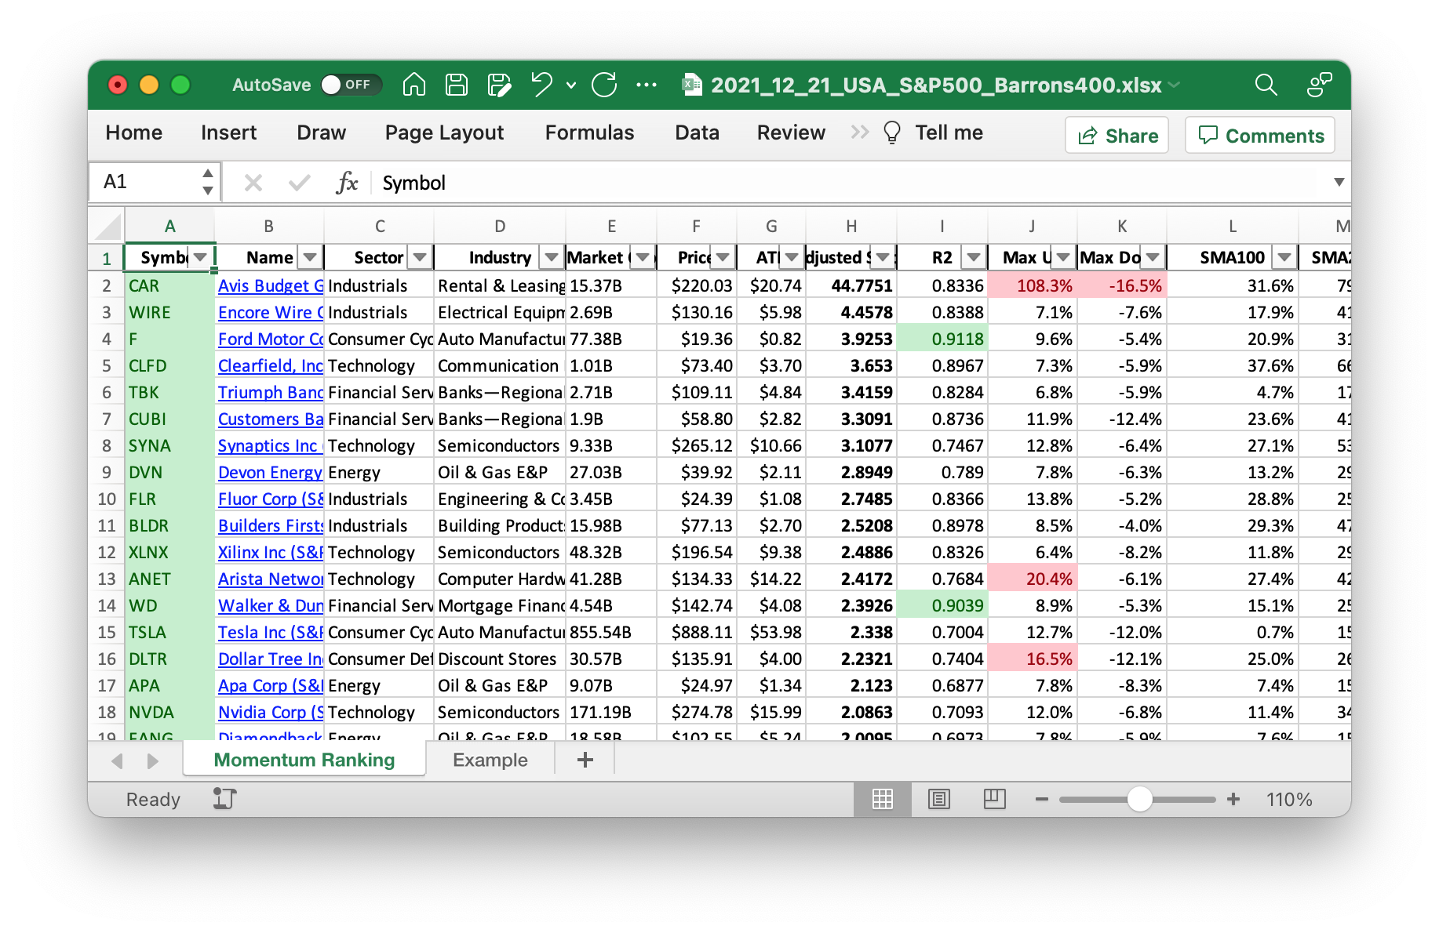Click the select-all corner triangle
This screenshot has width=1439, height=933.
click(x=108, y=226)
